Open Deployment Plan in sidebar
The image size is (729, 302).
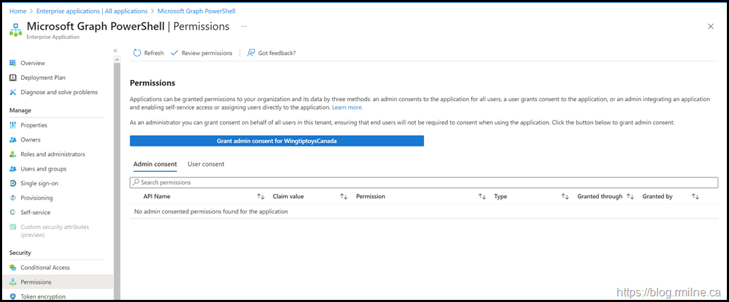tap(42, 78)
